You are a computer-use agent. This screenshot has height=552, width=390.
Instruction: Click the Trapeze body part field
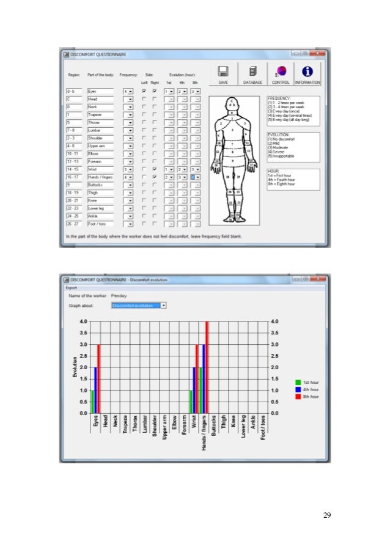[100, 114]
